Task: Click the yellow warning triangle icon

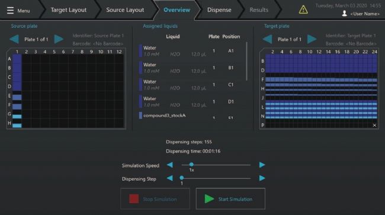Action: [303, 10]
